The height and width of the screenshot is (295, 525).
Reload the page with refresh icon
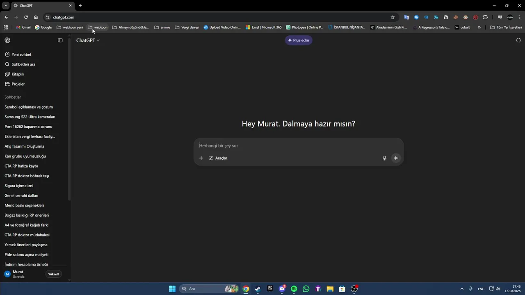click(26, 17)
